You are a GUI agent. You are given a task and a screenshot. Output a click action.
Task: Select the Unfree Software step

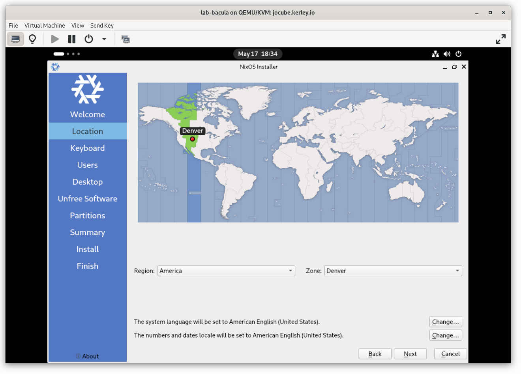(88, 199)
